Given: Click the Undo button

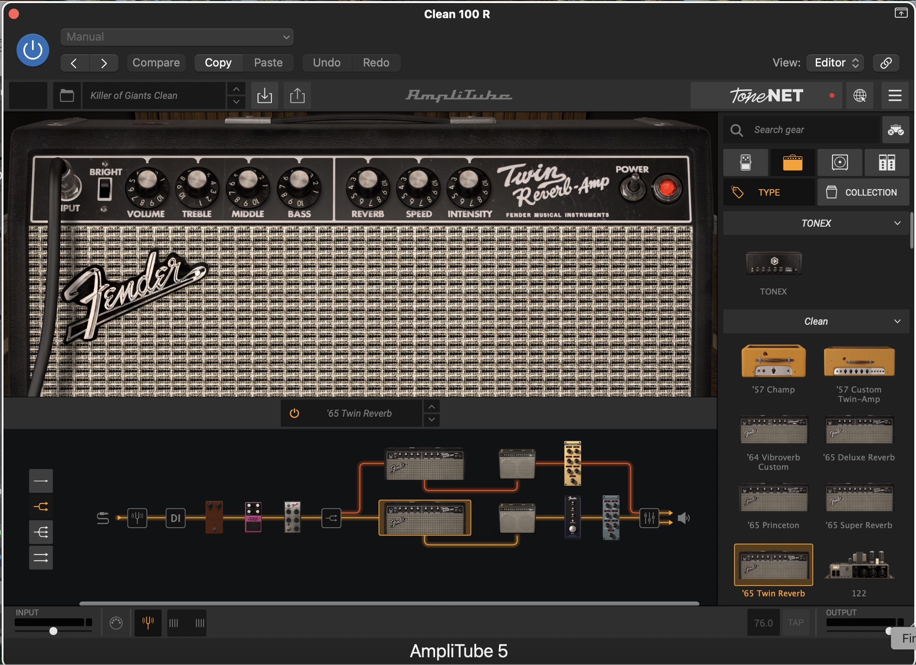Looking at the screenshot, I should pyautogui.click(x=327, y=63).
